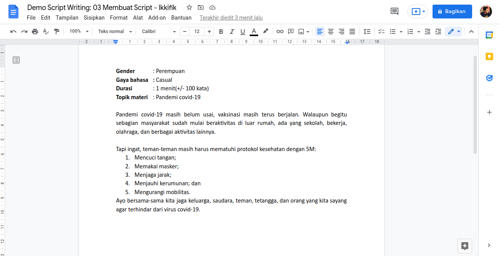
Task: Open the text color picker
Action: point(254,32)
